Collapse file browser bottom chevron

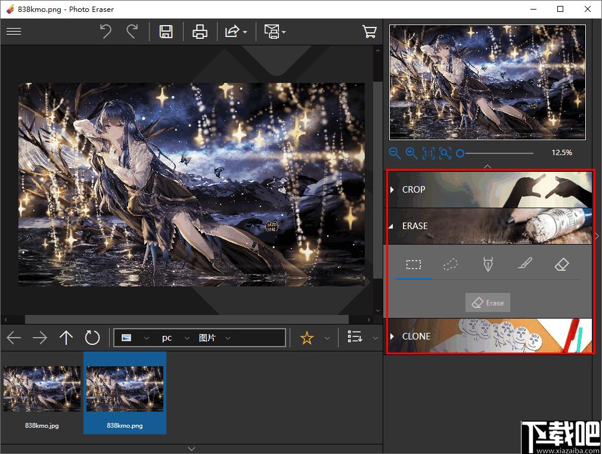191,449
